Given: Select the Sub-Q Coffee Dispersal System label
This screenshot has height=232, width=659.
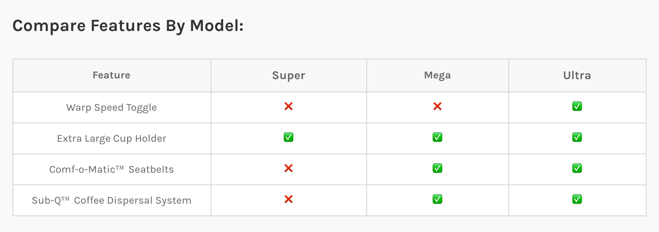Looking at the screenshot, I should (x=112, y=200).
